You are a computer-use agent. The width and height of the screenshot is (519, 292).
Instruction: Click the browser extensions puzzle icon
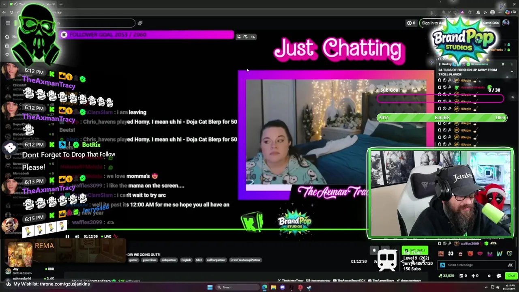(470, 12)
